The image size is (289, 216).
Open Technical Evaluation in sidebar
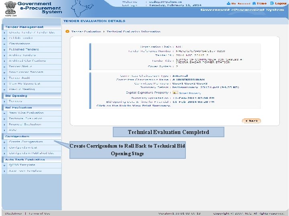tap(25, 119)
